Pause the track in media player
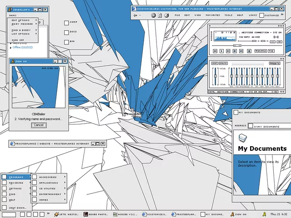Screen dimensions: 291x218 click(228, 51)
